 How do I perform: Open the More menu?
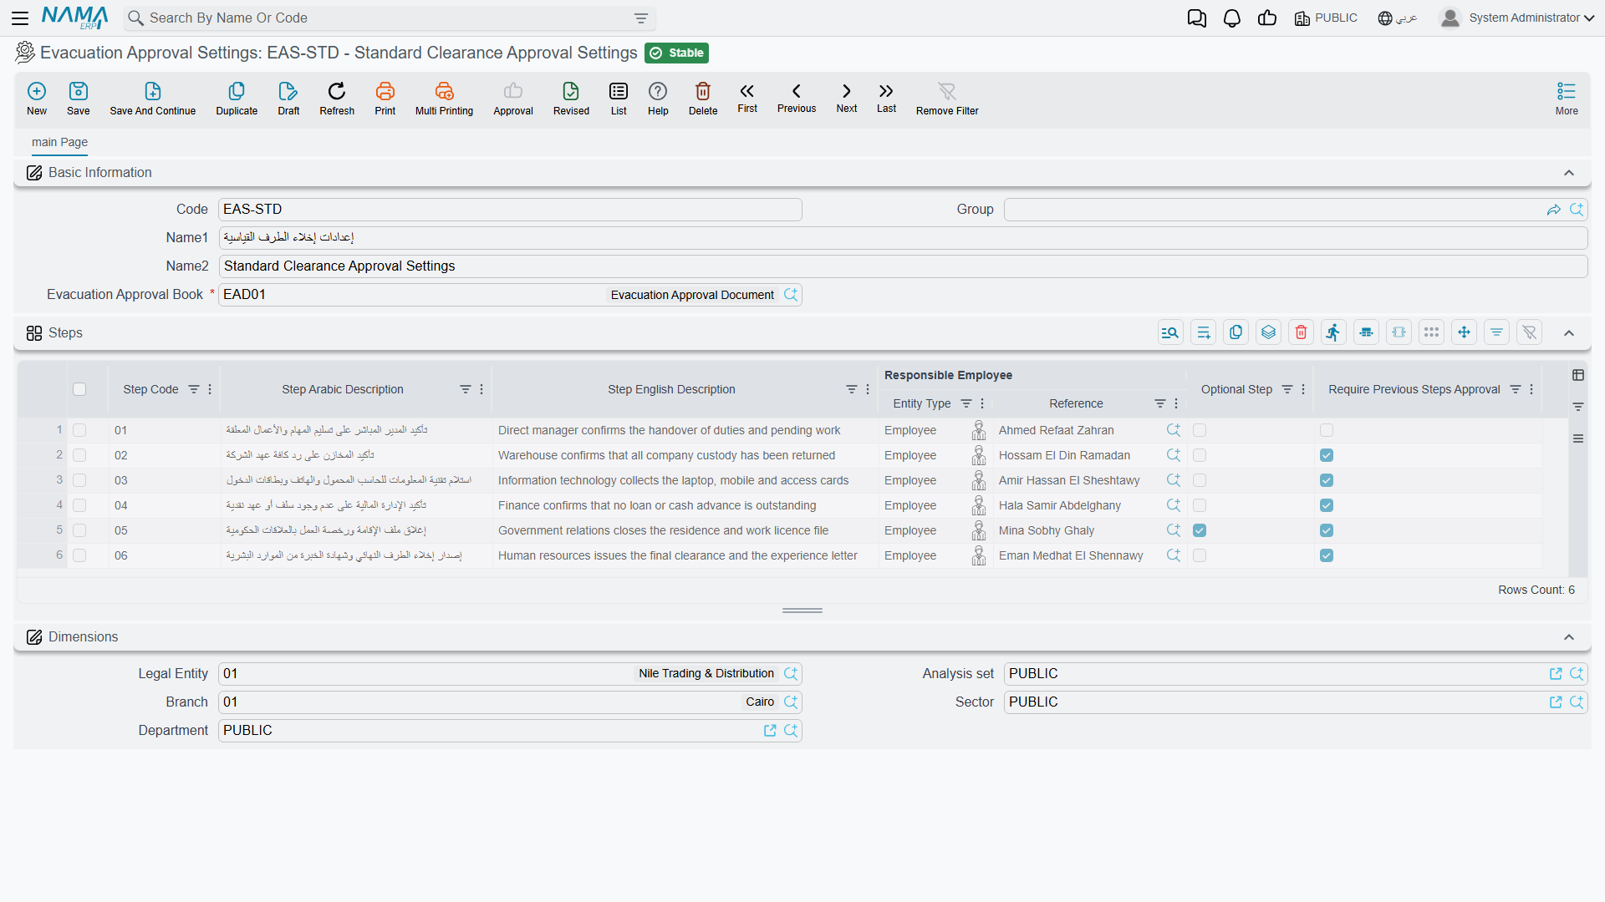point(1567,99)
